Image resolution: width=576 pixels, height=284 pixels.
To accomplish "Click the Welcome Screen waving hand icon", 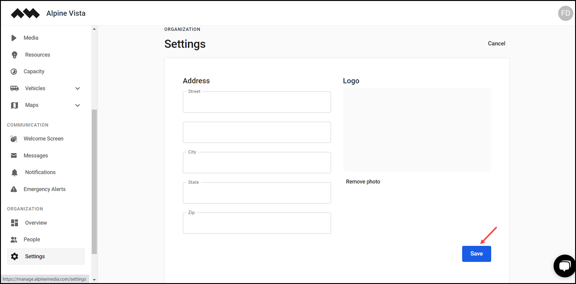I will [x=14, y=138].
